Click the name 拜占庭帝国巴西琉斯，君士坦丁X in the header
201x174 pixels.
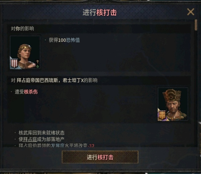point(50,80)
